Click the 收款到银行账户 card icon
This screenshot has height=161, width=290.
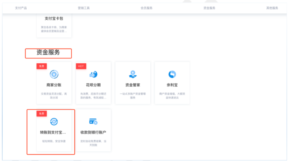[x=93, y=122]
